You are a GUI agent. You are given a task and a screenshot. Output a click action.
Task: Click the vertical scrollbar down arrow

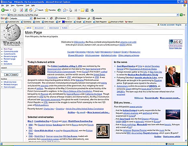point(186,140)
